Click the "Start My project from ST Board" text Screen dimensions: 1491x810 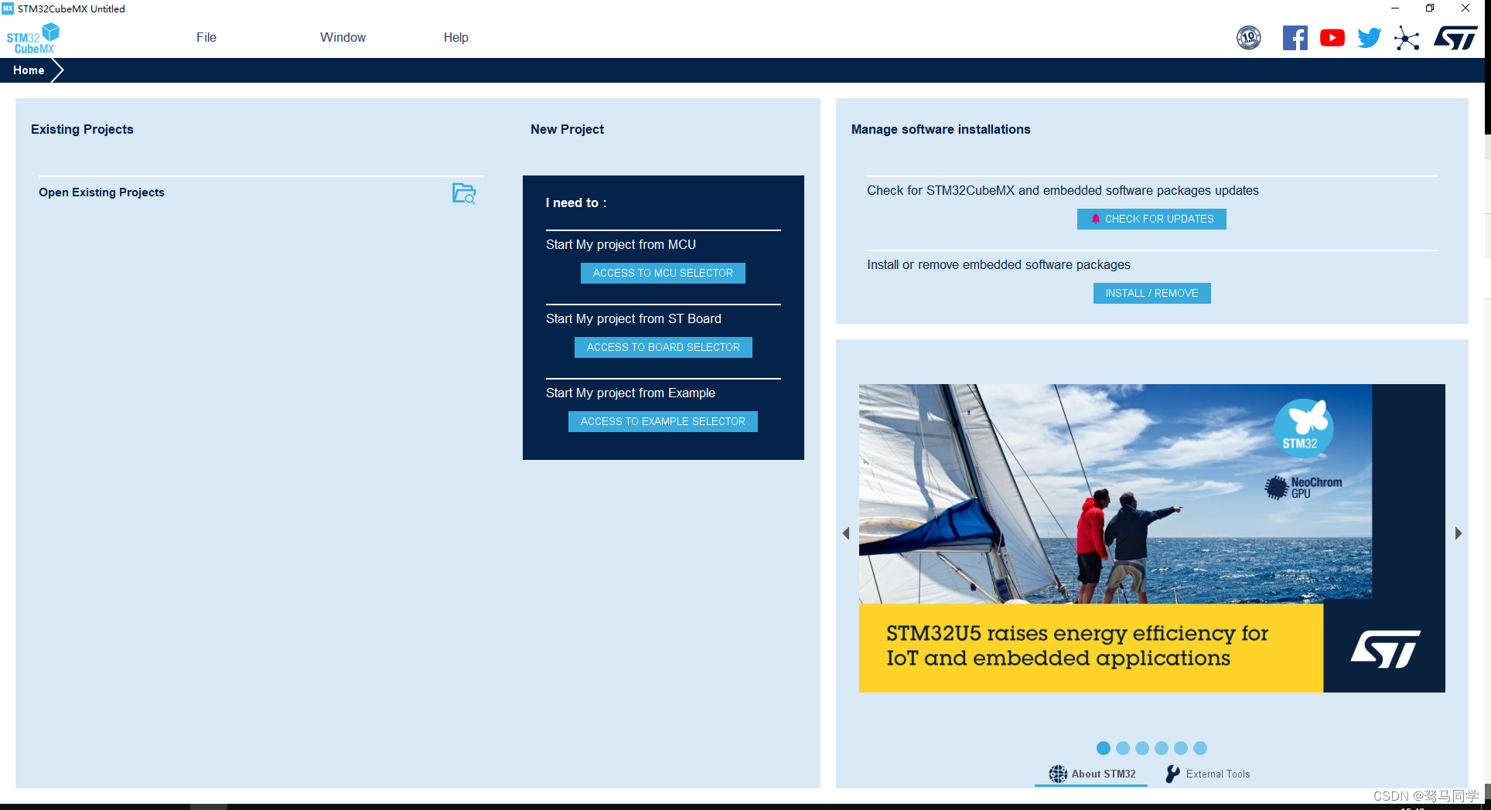click(x=633, y=318)
